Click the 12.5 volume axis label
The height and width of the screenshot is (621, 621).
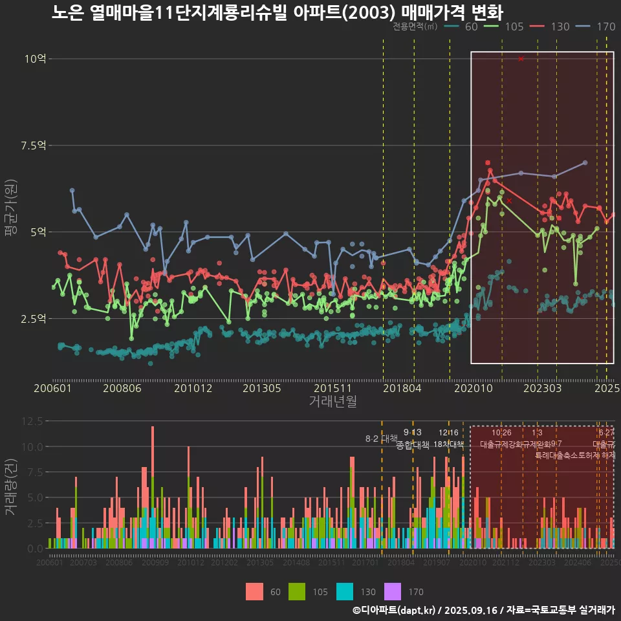[32, 421]
